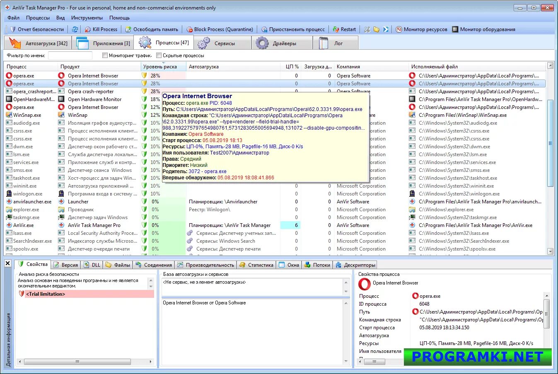Open the Соединения details tab
The width and height of the screenshot is (558, 374).
[x=153, y=265]
